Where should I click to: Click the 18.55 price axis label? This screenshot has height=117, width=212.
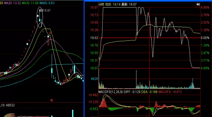(x=94, y=53)
